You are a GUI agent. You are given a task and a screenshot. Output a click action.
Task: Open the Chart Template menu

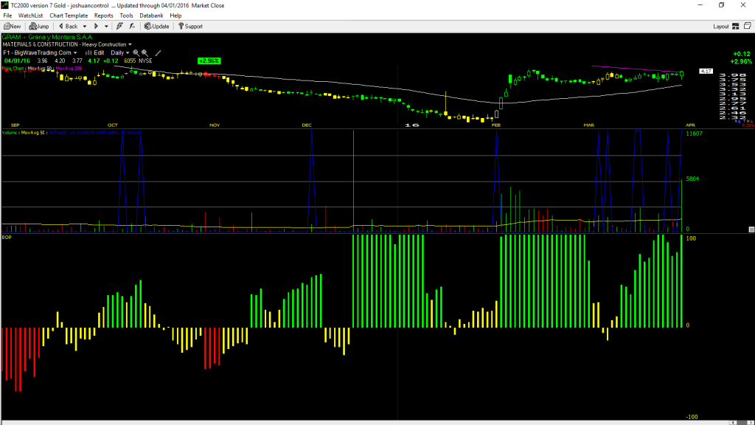(x=69, y=15)
